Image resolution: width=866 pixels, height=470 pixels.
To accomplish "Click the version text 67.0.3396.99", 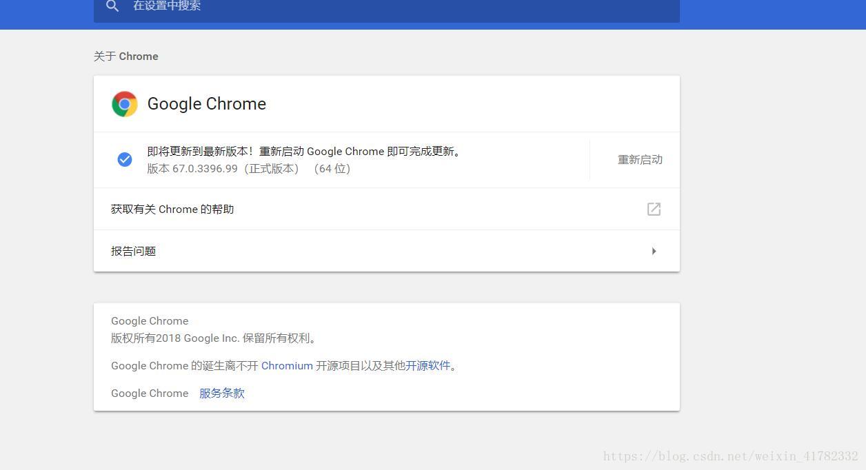I will coord(205,169).
